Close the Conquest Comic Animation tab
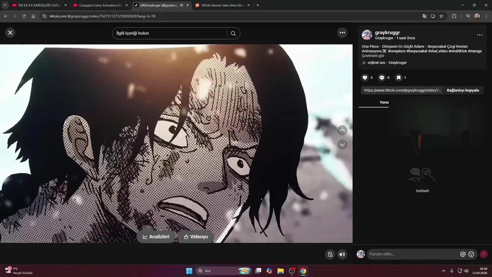 (126, 5)
